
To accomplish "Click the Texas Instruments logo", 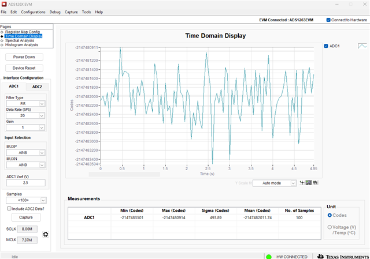I will click(x=343, y=257).
